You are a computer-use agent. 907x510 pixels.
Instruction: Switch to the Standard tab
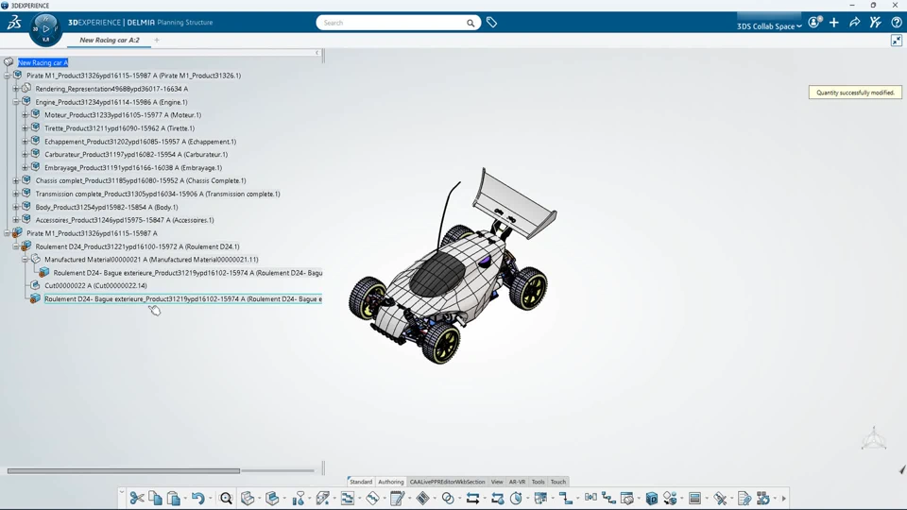pyautogui.click(x=361, y=482)
